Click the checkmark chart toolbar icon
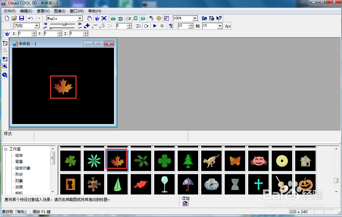The image size is (342, 217). pos(166,18)
